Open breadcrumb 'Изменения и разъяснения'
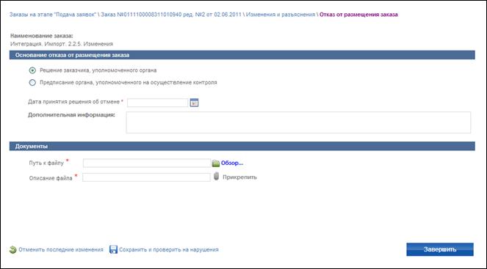The width and height of the screenshot is (487, 269). (x=281, y=15)
